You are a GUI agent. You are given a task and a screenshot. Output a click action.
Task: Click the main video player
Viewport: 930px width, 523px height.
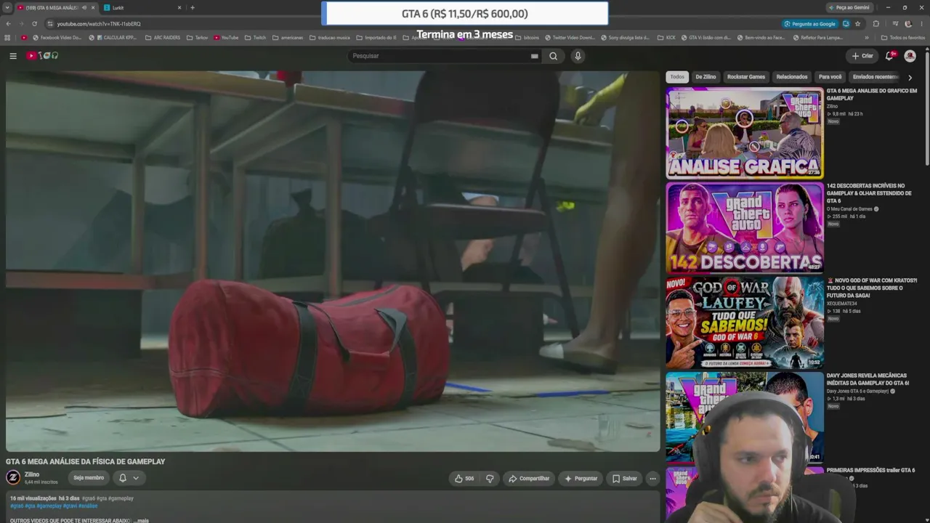point(333,261)
